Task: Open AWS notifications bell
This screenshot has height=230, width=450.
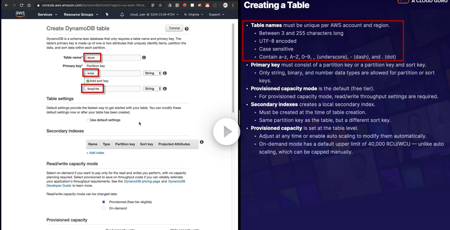Action: coord(122,15)
